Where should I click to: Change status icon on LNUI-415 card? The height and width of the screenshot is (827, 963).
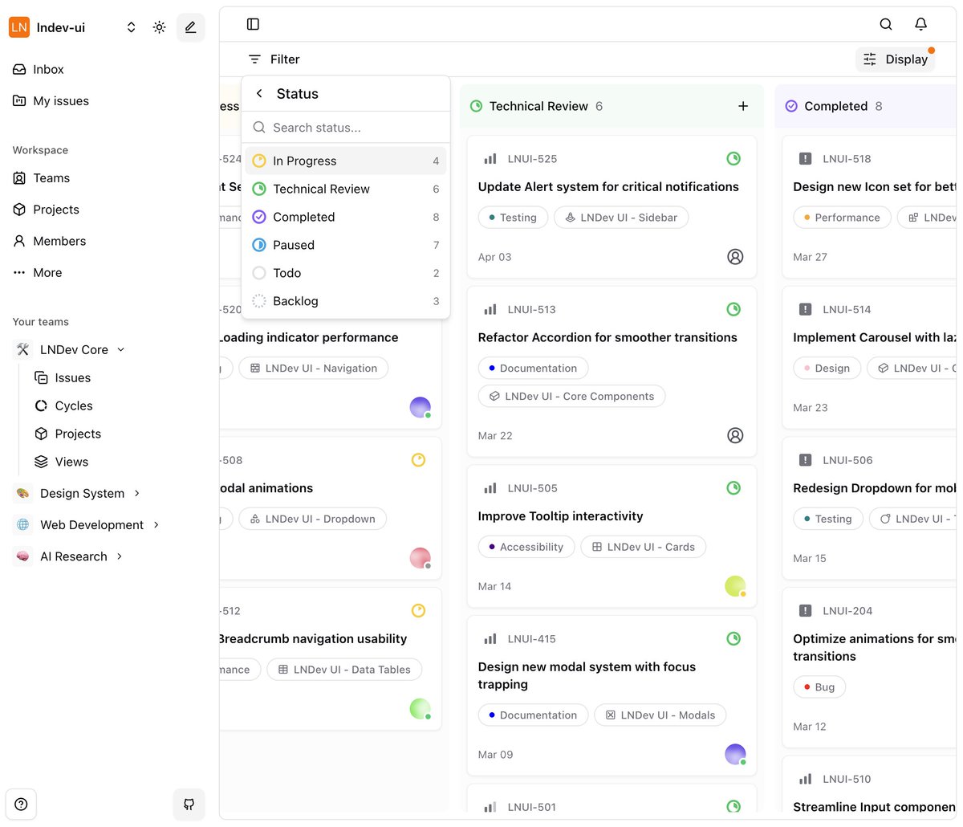[x=733, y=639]
